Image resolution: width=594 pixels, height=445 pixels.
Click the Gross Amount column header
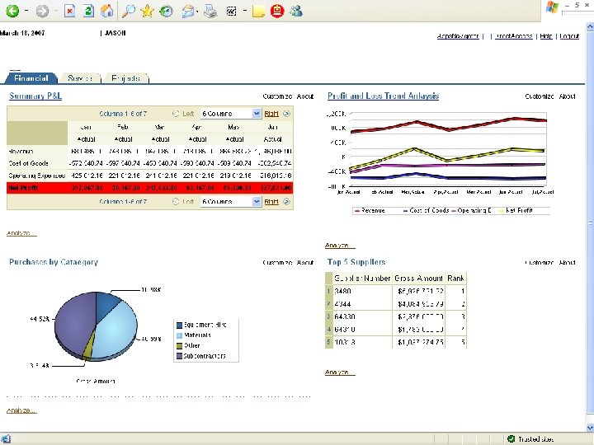tap(418, 279)
